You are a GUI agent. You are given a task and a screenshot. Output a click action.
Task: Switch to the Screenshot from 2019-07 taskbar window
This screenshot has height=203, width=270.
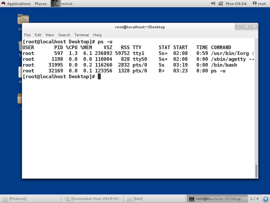click(93, 199)
